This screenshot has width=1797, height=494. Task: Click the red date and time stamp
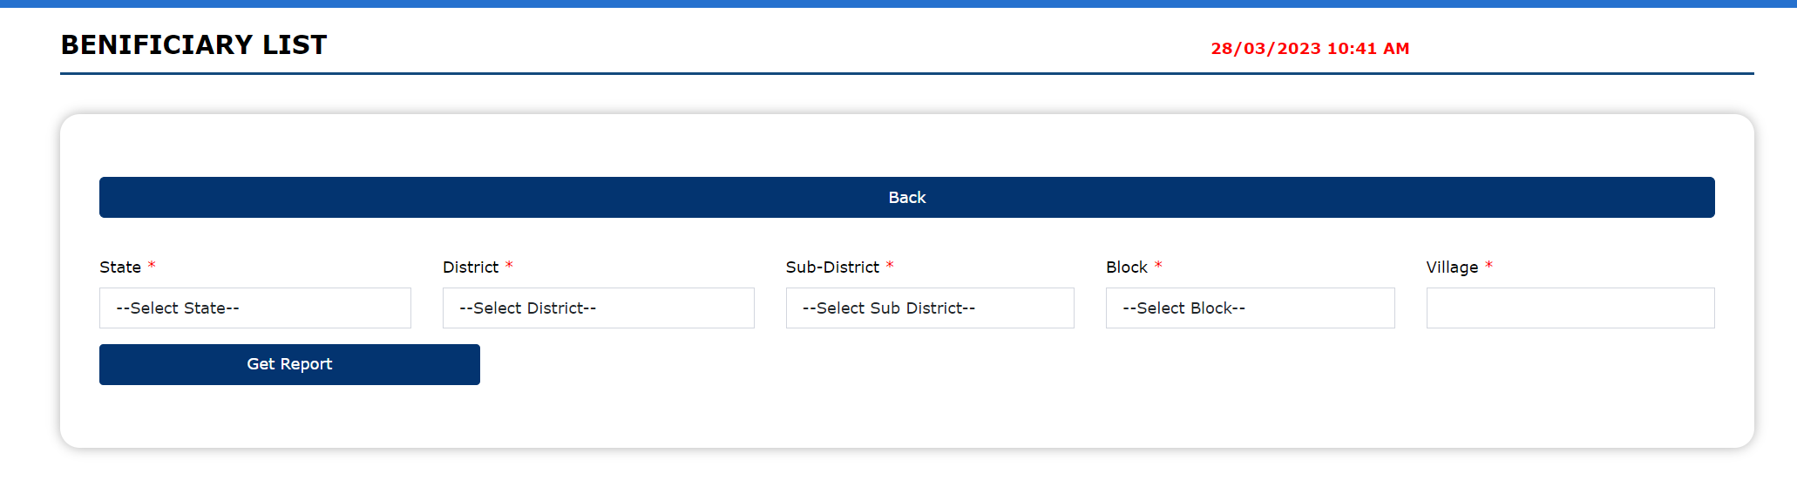pyautogui.click(x=1310, y=49)
